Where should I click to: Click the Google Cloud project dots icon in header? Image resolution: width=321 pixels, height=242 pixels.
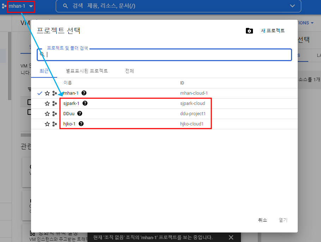pyautogui.click(x=4, y=6)
